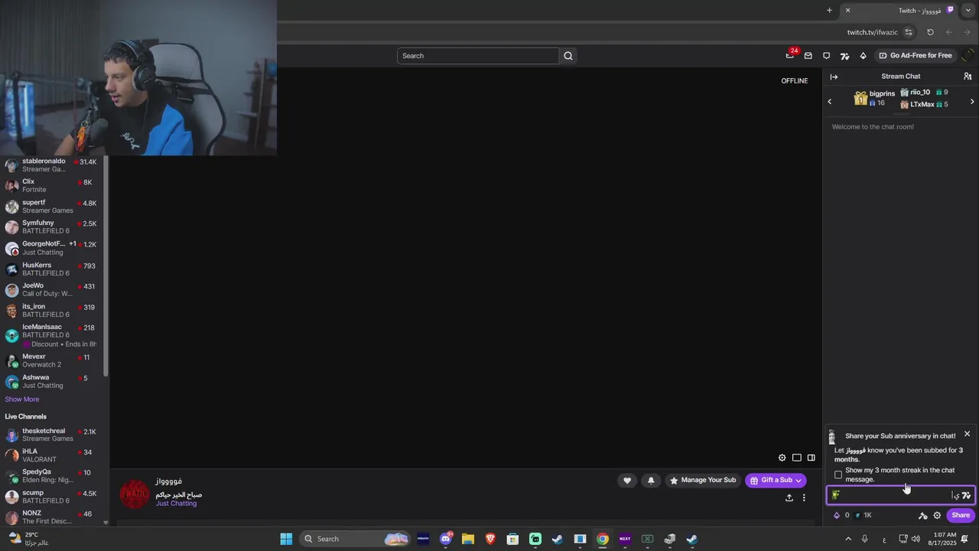Open IceManIsaac channel in sidebar

coord(53,335)
